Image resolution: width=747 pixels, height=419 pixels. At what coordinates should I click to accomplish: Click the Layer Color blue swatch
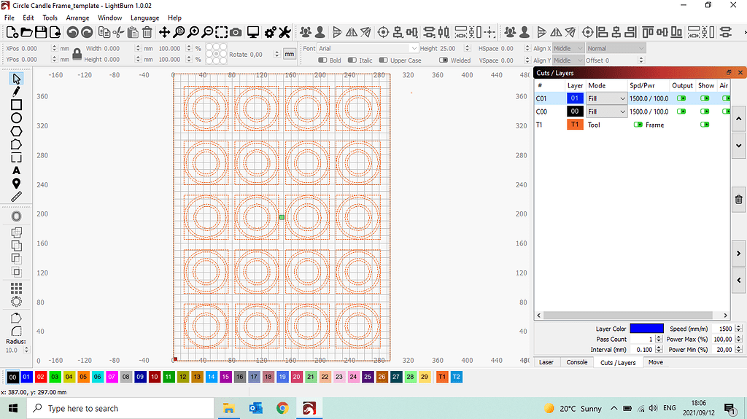(x=646, y=329)
